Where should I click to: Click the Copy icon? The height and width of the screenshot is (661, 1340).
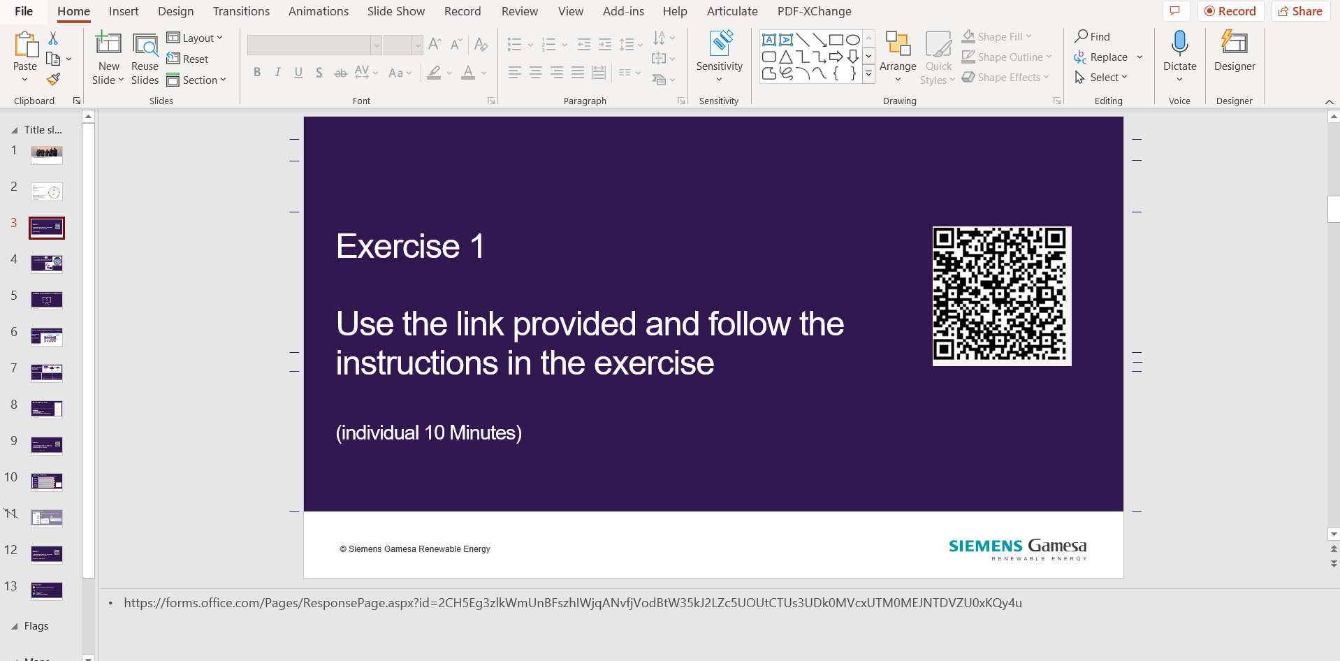[53, 59]
